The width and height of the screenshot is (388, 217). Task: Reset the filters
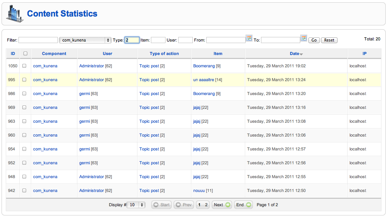(x=329, y=40)
